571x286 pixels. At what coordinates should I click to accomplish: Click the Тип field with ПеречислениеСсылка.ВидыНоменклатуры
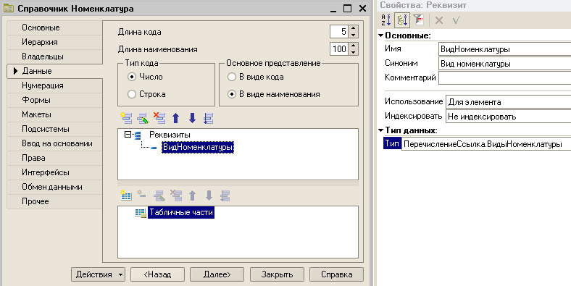[x=486, y=144]
